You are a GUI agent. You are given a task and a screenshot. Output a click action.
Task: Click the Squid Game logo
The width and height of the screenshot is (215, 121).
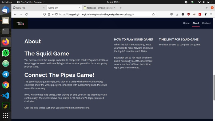click(21, 23)
